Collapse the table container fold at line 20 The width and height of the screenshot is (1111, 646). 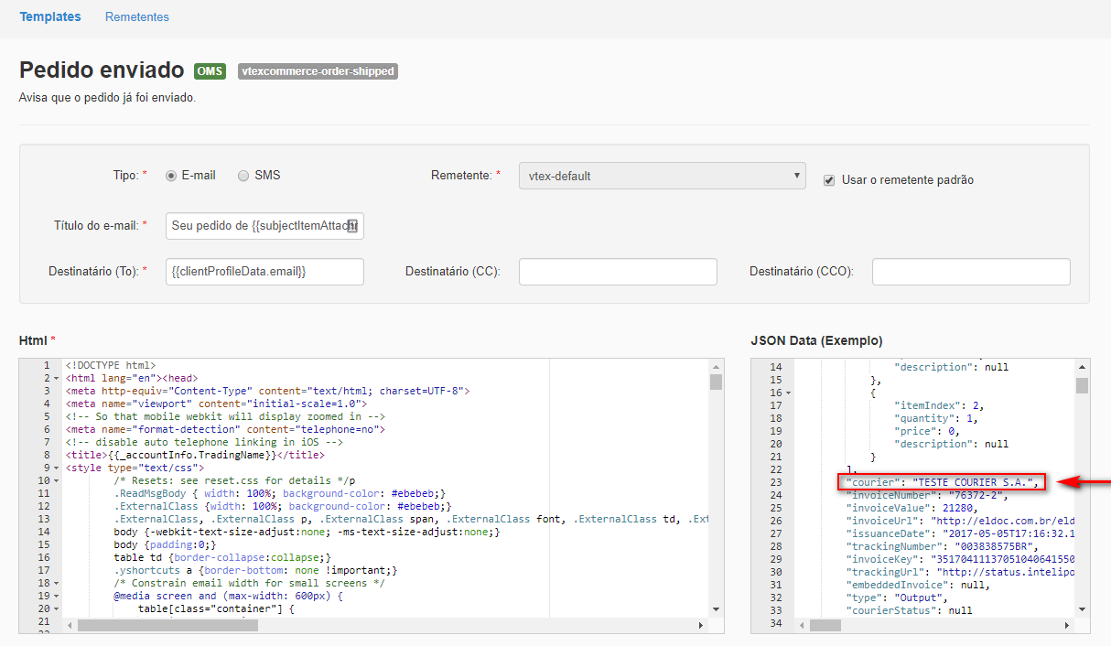click(x=57, y=608)
